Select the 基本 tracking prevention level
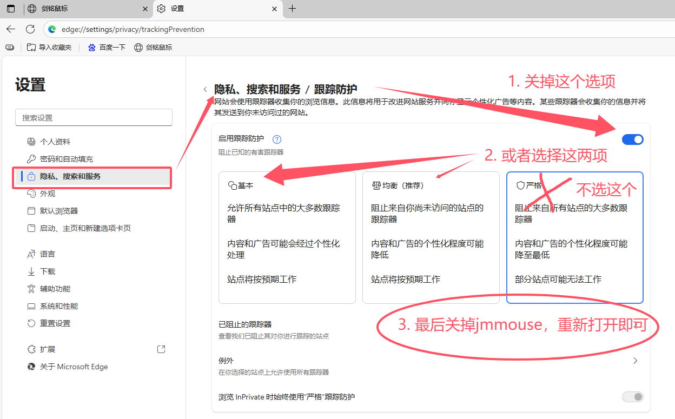Screen dimensions: 675x419 [287, 238]
